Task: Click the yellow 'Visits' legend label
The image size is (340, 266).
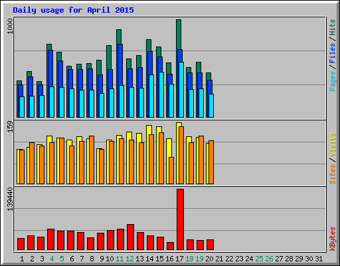Action: (333, 144)
